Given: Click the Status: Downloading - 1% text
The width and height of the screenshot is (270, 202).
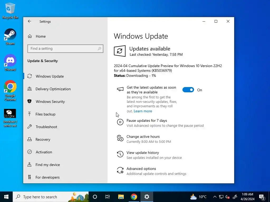Looking at the screenshot, I should (135, 75).
